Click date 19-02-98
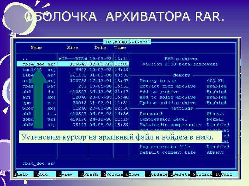249x186 pixels. click(x=101, y=59)
